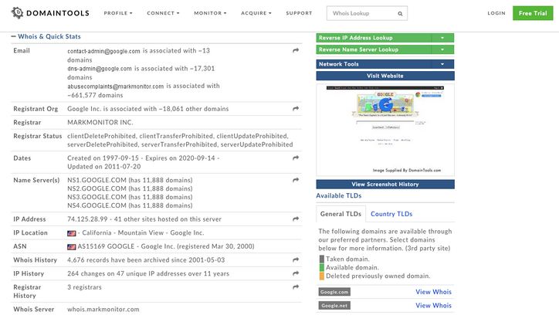Screen dimensions: 559x322
Task: Click the share arrow in the Name Server(s) row
Action: tap(296, 180)
